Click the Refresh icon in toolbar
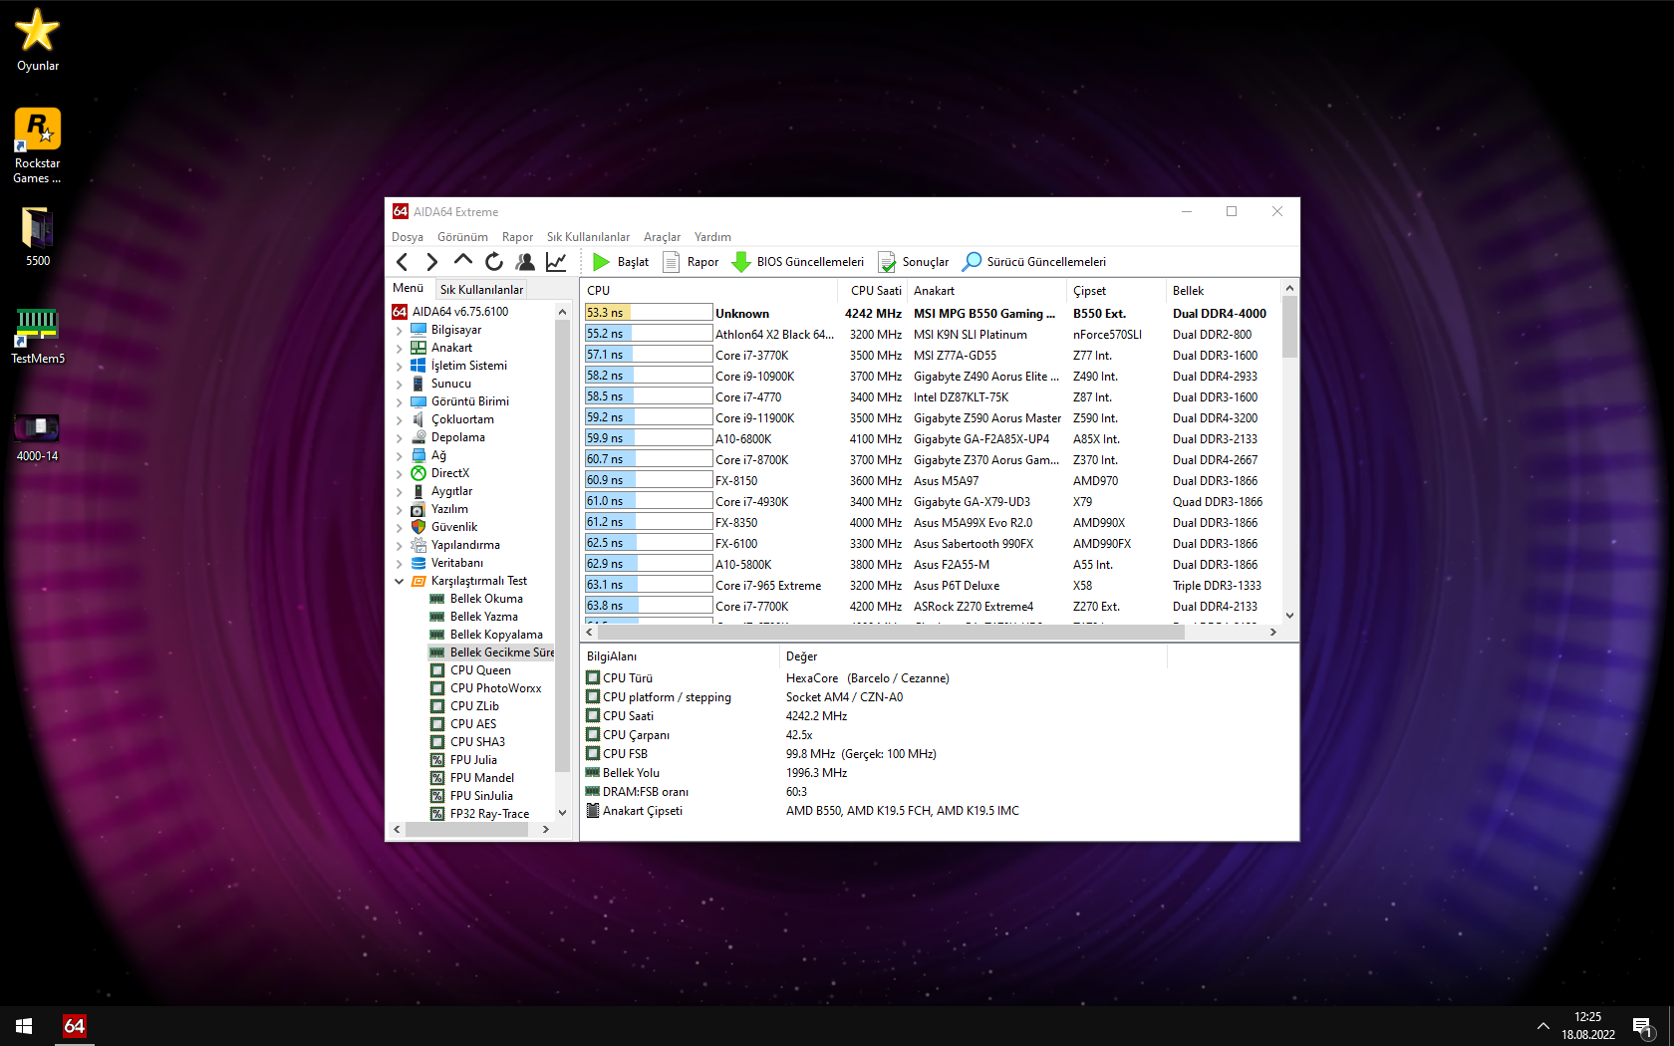1674x1046 pixels. [494, 262]
